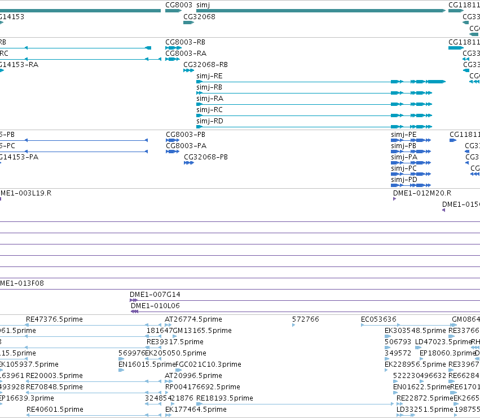Open the RE39317.5prime EST label

pos(175,342)
